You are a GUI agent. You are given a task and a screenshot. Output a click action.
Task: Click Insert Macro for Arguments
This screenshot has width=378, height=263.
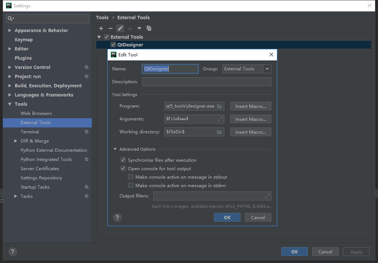click(251, 119)
